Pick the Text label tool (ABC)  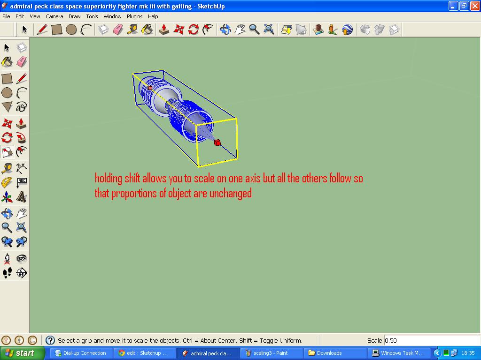click(x=22, y=182)
